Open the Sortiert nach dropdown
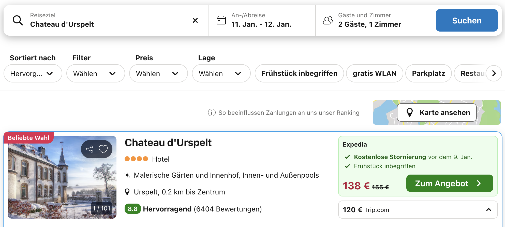The height and width of the screenshot is (227, 505). (x=33, y=74)
